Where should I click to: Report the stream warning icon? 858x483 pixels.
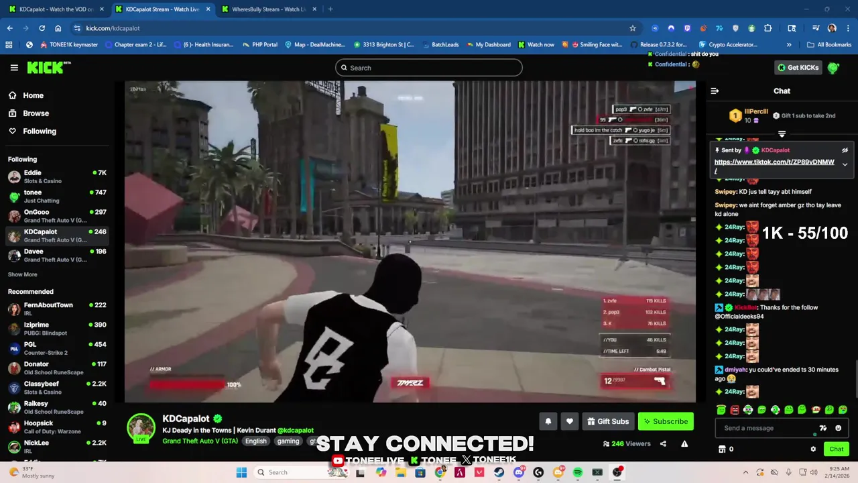(684, 443)
